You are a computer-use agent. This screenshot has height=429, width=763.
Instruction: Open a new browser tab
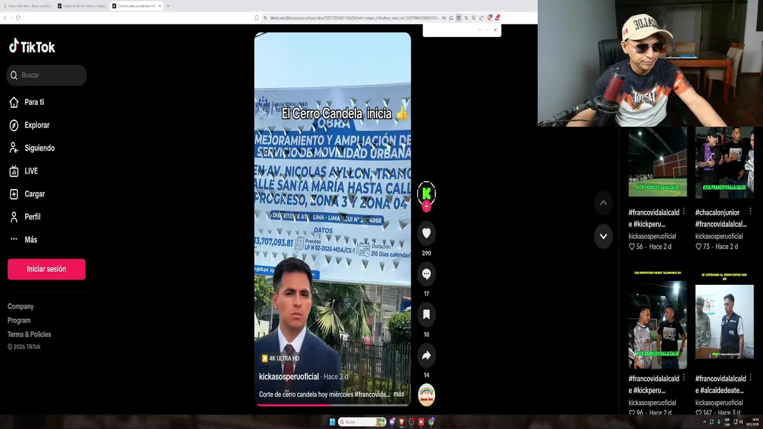tap(168, 6)
